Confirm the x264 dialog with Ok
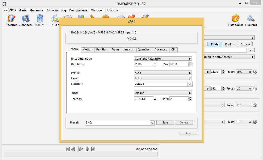Image resolution: width=263 pixels, height=160 pixels. tap(188, 133)
